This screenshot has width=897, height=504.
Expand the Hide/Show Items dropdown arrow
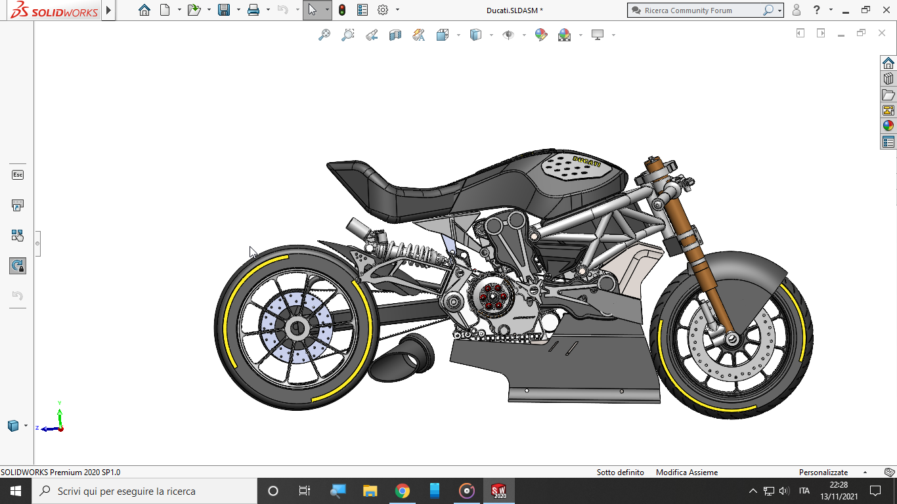pos(524,35)
